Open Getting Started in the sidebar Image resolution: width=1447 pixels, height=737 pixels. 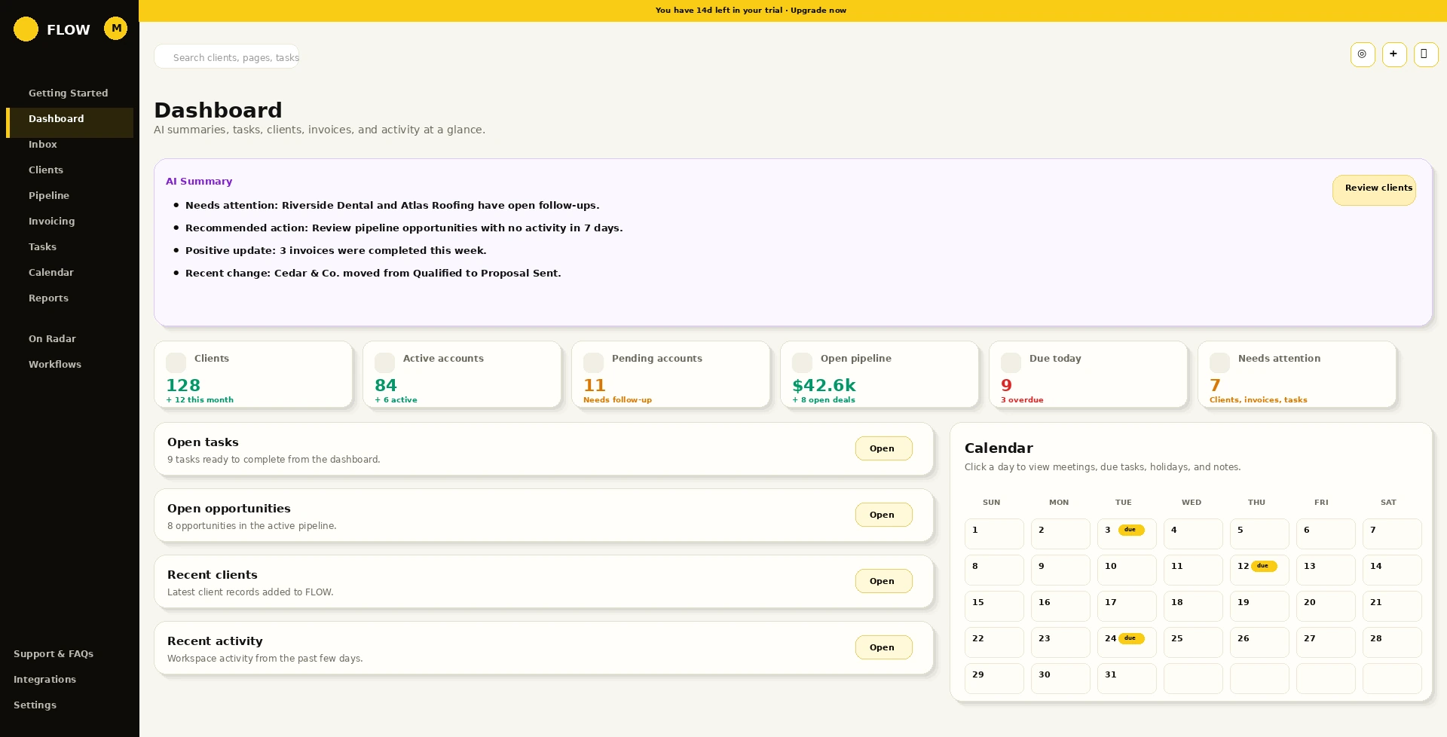(69, 93)
